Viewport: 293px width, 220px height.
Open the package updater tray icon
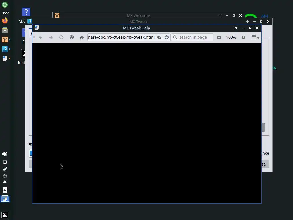tap(5, 176)
